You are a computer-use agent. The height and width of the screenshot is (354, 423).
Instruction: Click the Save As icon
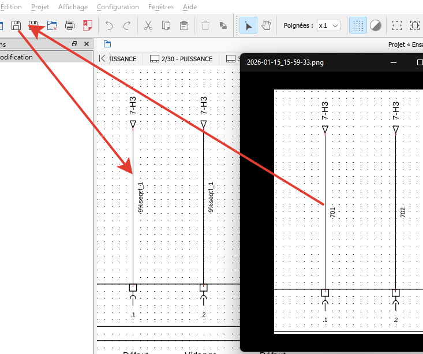coord(34,25)
